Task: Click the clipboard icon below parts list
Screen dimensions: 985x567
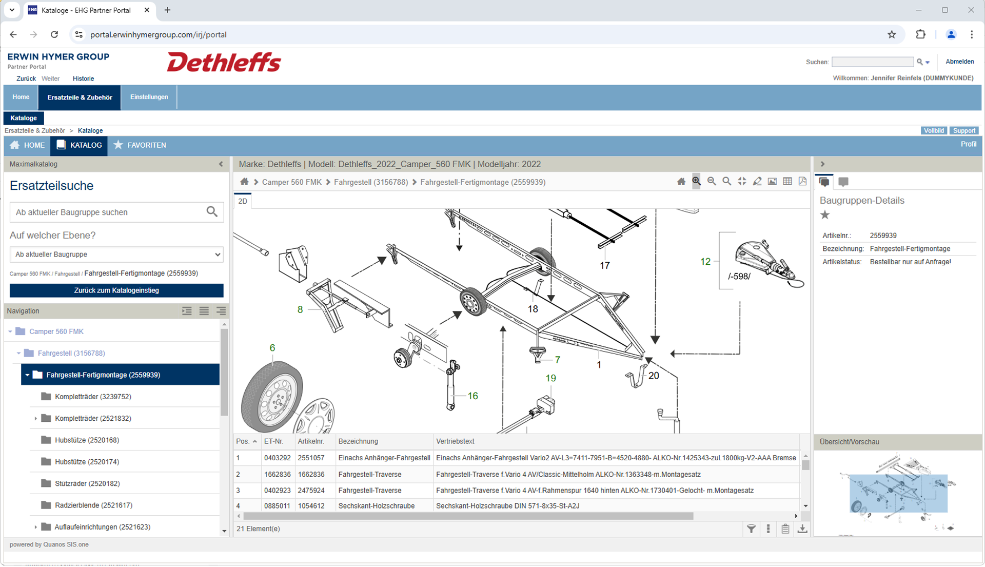Action: [785, 529]
